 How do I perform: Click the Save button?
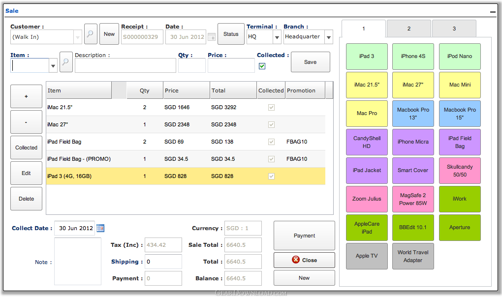pos(310,62)
